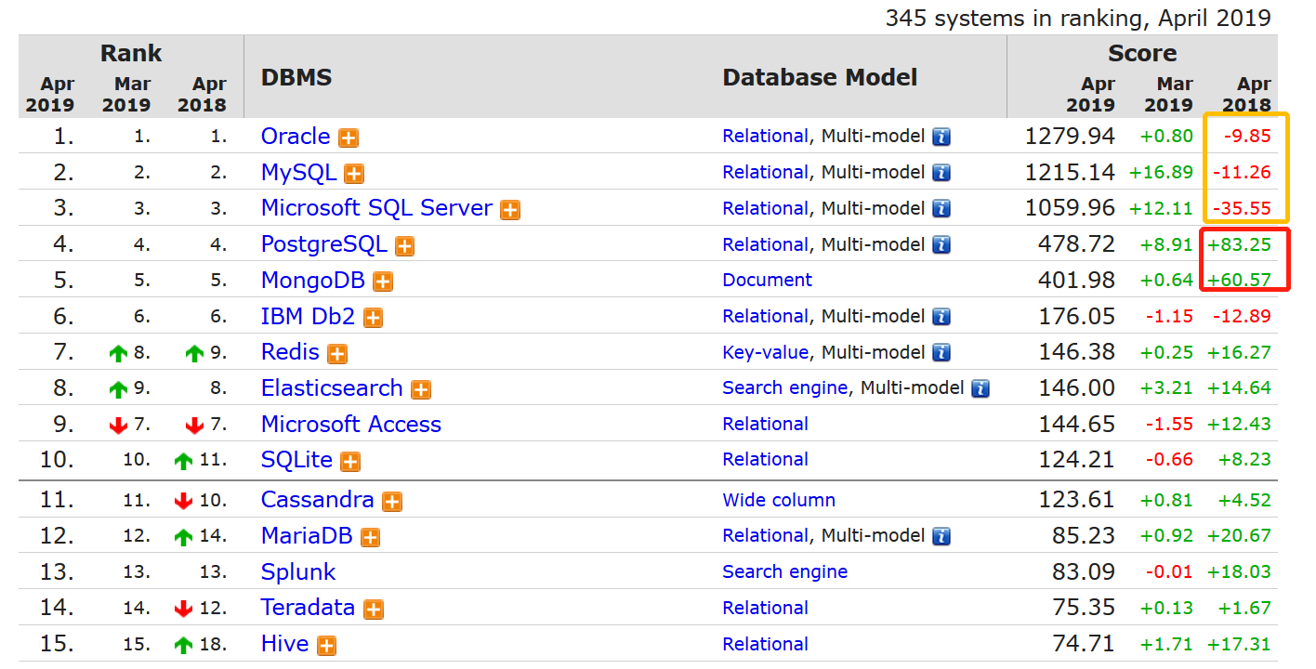Open the SQLite link

(296, 460)
